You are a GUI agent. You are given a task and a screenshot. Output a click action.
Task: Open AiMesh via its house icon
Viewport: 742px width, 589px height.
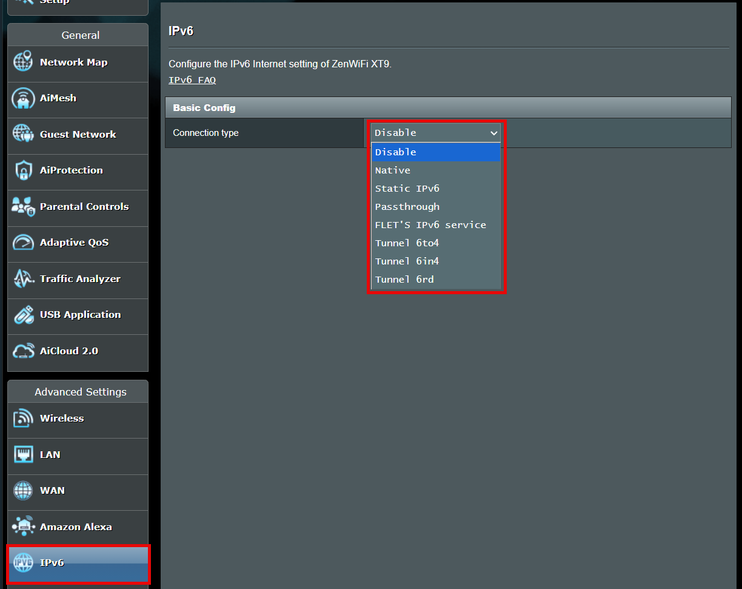tap(23, 98)
